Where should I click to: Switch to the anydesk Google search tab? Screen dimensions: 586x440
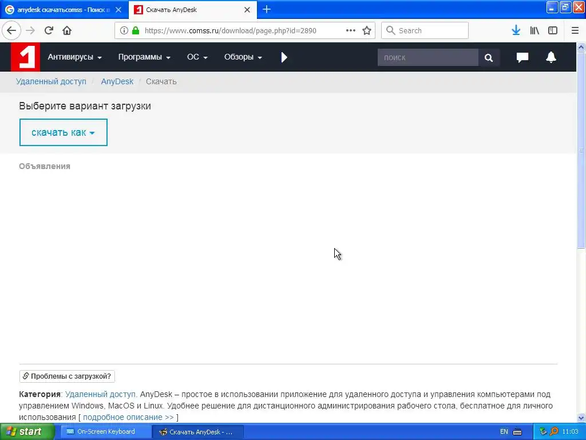click(x=64, y=10)
